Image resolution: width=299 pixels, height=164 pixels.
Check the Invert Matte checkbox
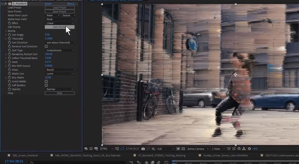coord(46,81)
